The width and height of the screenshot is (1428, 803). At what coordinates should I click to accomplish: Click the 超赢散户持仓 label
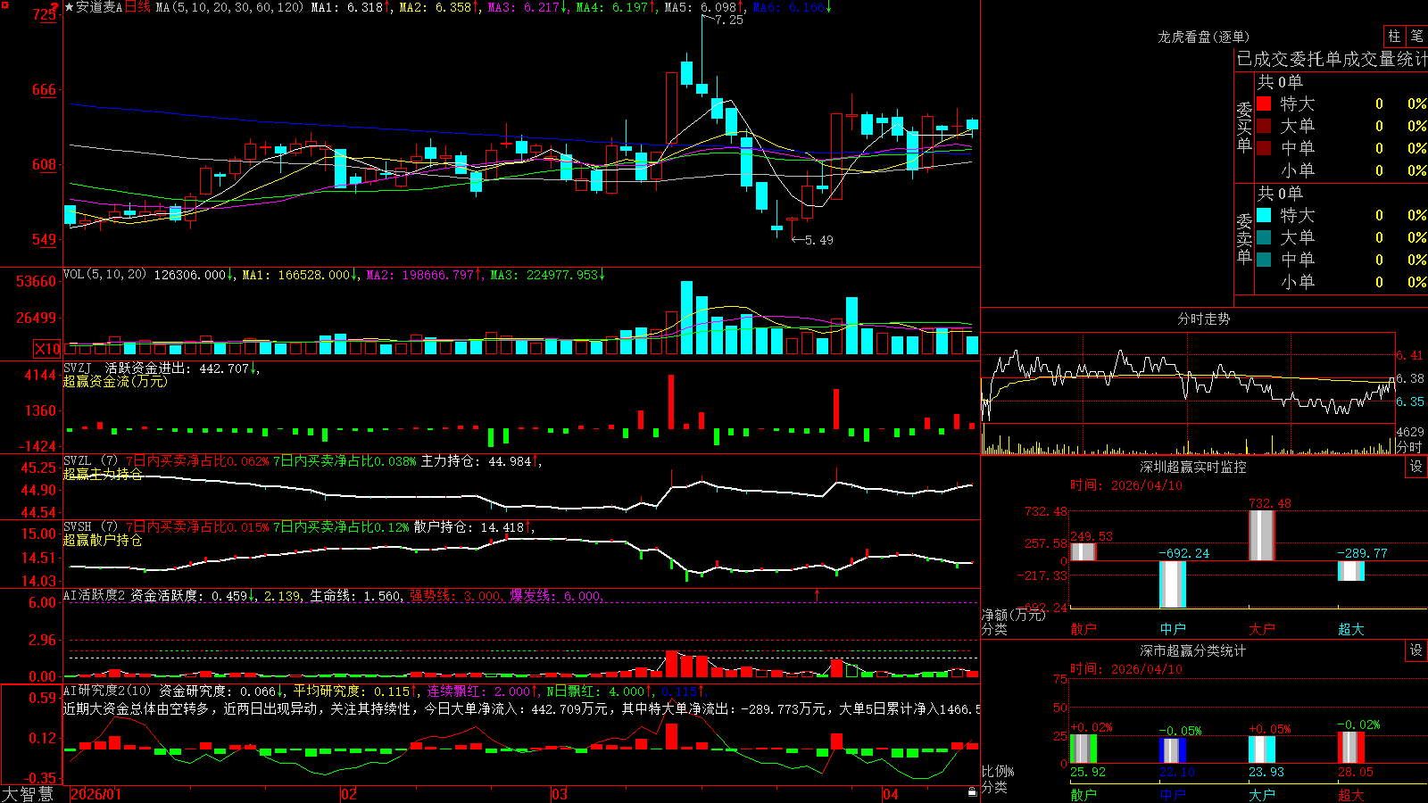(103, 540)
